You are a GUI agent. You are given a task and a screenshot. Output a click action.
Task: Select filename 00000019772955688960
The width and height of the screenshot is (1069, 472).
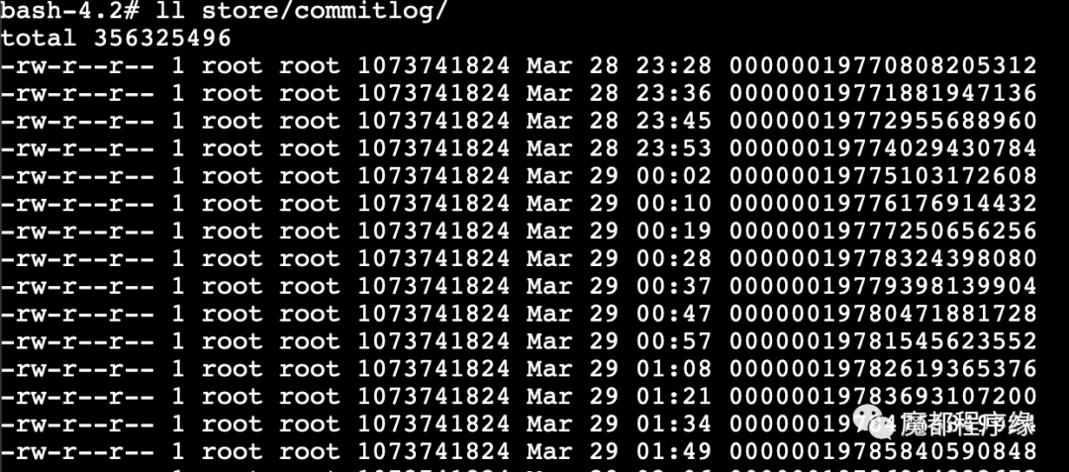tap(883, 121)
